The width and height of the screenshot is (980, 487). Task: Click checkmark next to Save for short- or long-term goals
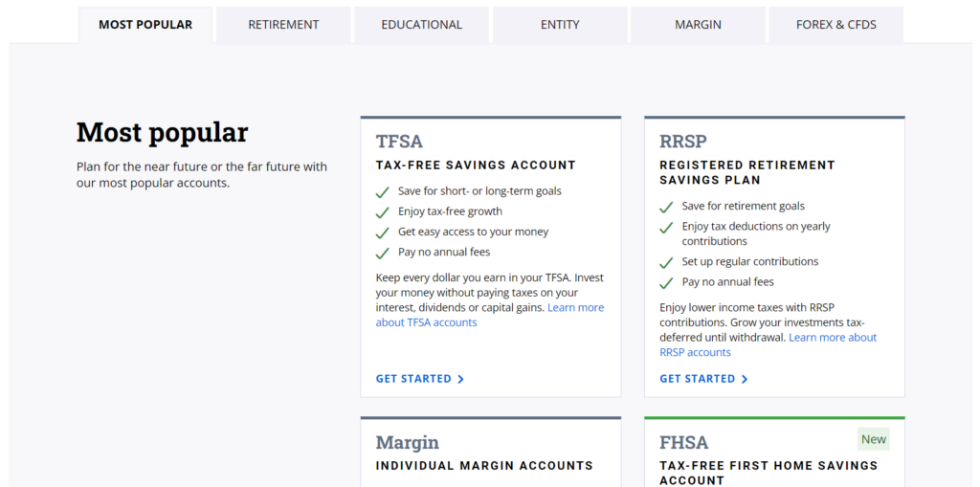[383, 191]
